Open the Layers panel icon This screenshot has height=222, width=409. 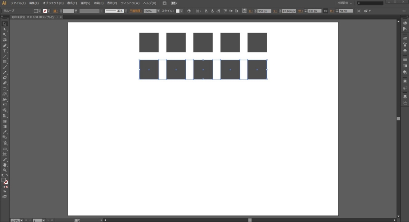[405, 97]
